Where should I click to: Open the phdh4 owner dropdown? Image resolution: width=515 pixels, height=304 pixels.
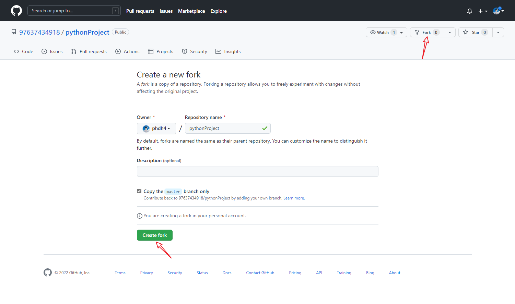click(156, 128)
